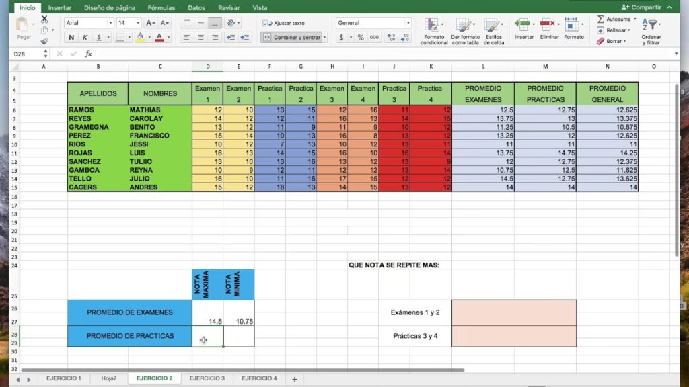
Task: Click the Compartir button
Action: (x=641, y=7)
